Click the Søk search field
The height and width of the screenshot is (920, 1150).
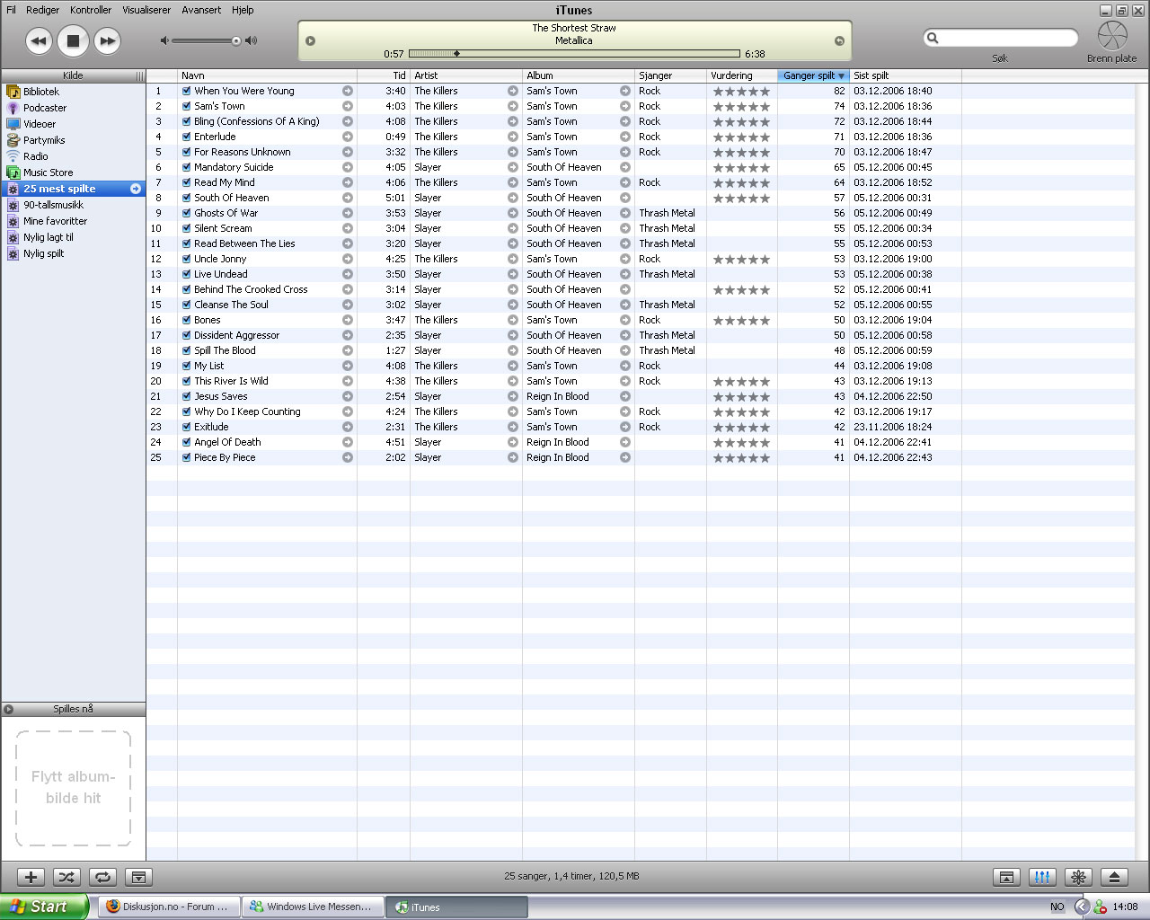1001,38
